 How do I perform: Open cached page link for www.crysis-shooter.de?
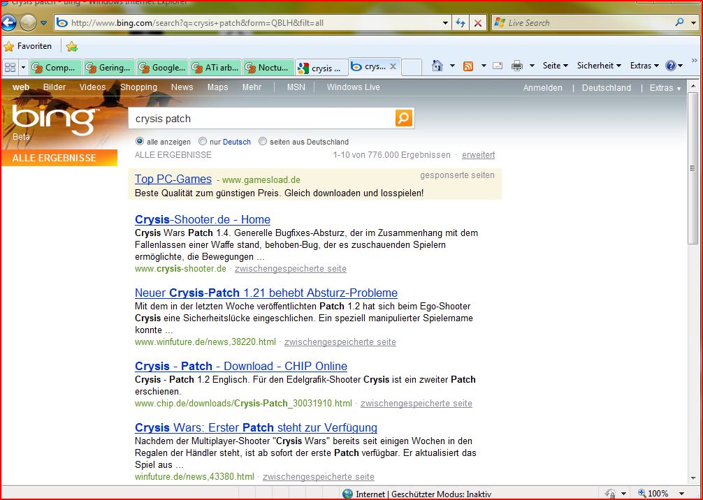[291, 269]
